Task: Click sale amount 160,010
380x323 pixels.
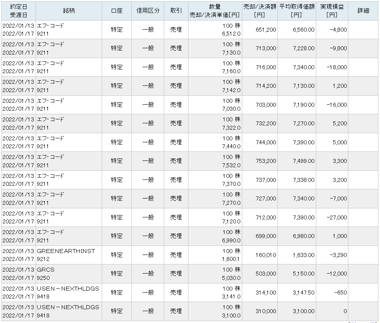Action: [266, 255]
